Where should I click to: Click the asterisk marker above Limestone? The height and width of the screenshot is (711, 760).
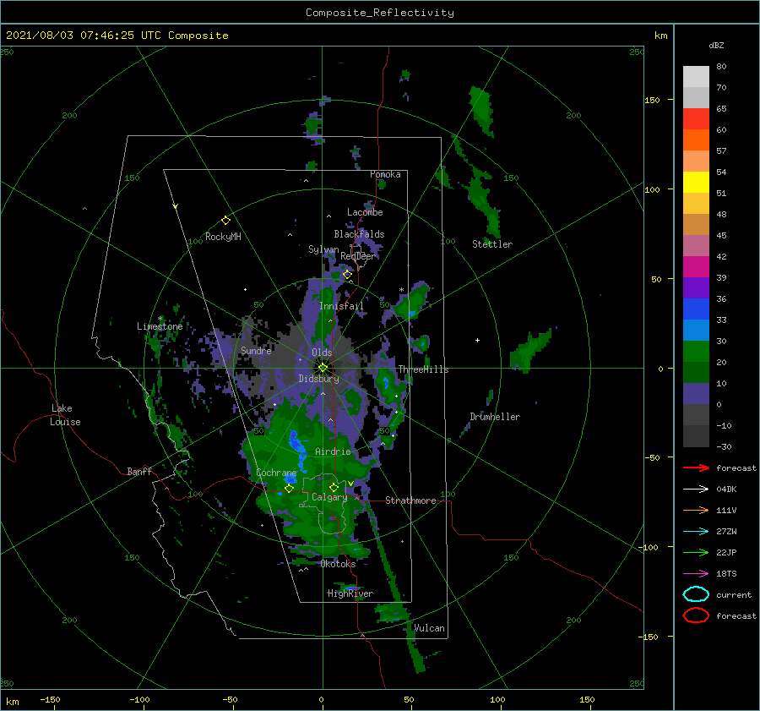click(x=160, y=319)
